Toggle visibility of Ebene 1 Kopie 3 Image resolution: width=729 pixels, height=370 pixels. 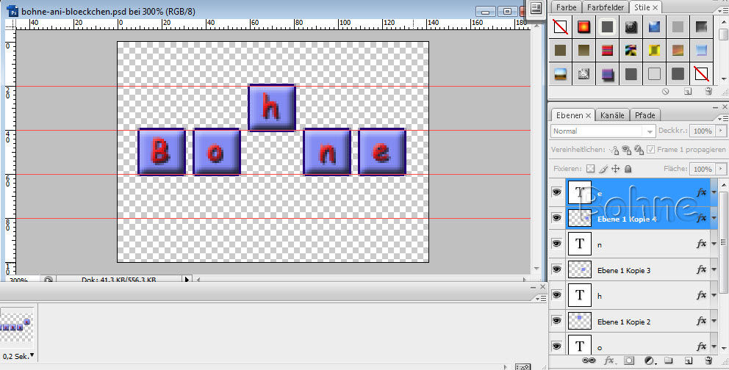tap(556, 270)
